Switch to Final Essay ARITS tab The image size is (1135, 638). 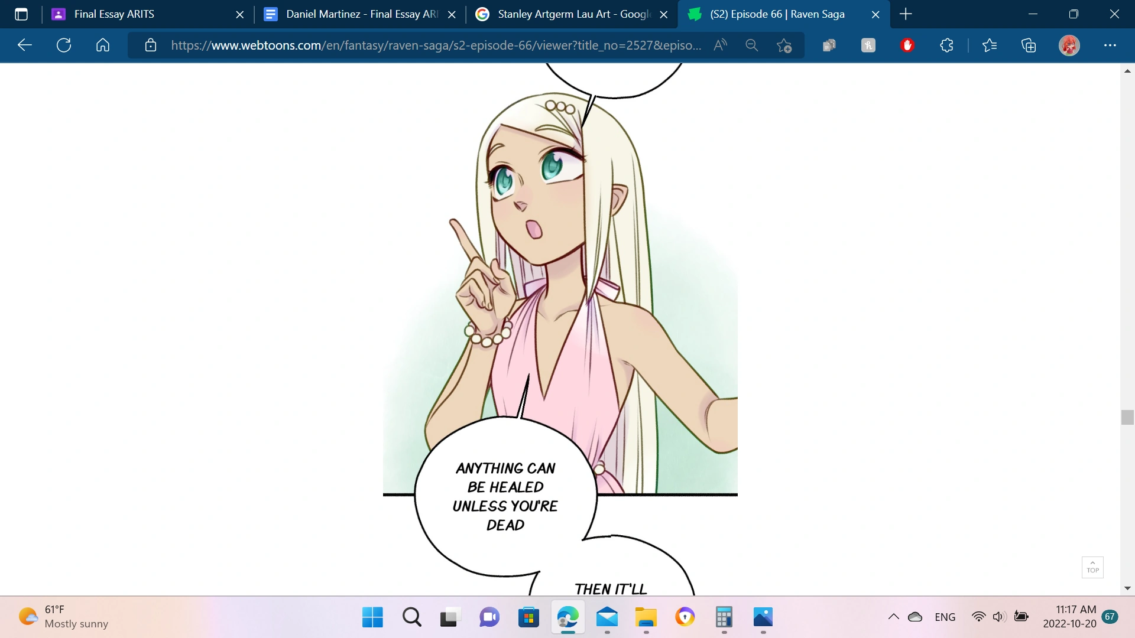(114, 14)
